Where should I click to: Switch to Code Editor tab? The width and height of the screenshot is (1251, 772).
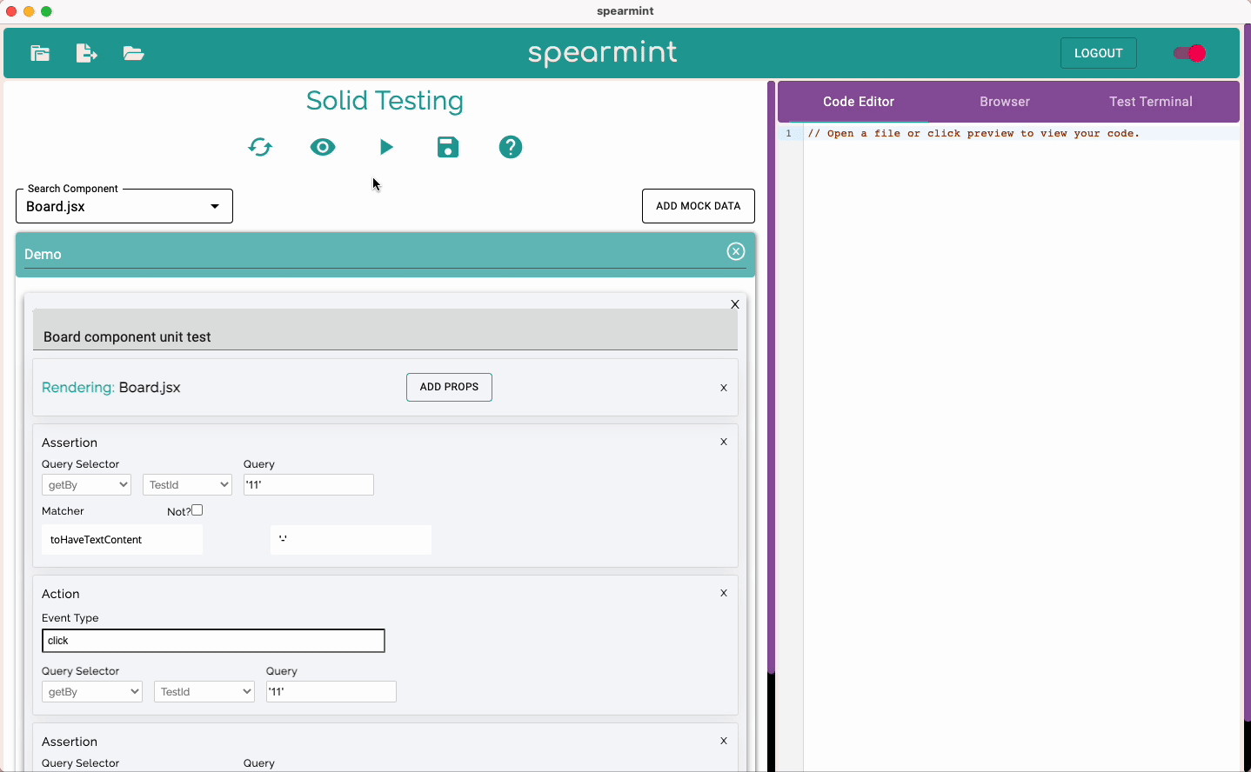click(x=859, y=102)
